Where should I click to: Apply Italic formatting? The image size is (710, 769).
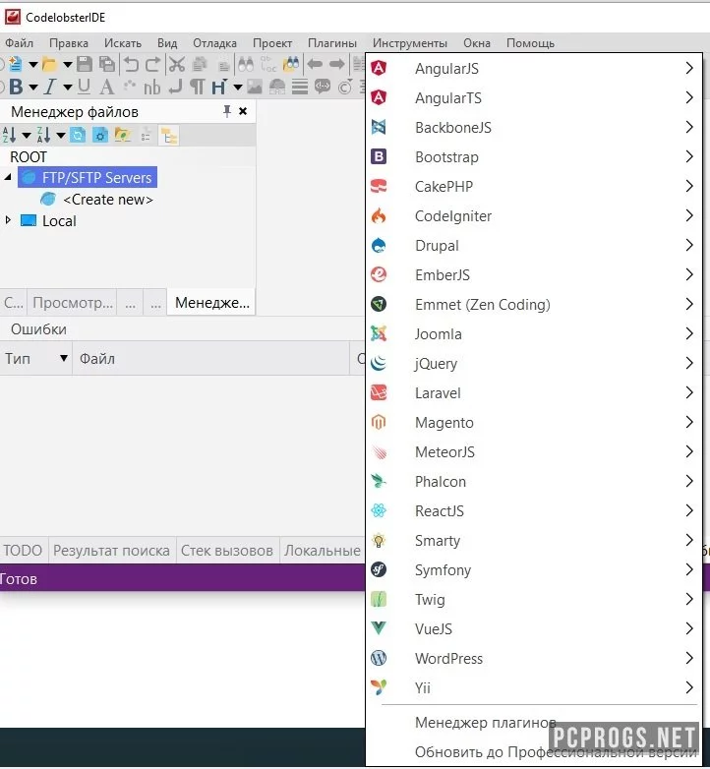[50, 87]
